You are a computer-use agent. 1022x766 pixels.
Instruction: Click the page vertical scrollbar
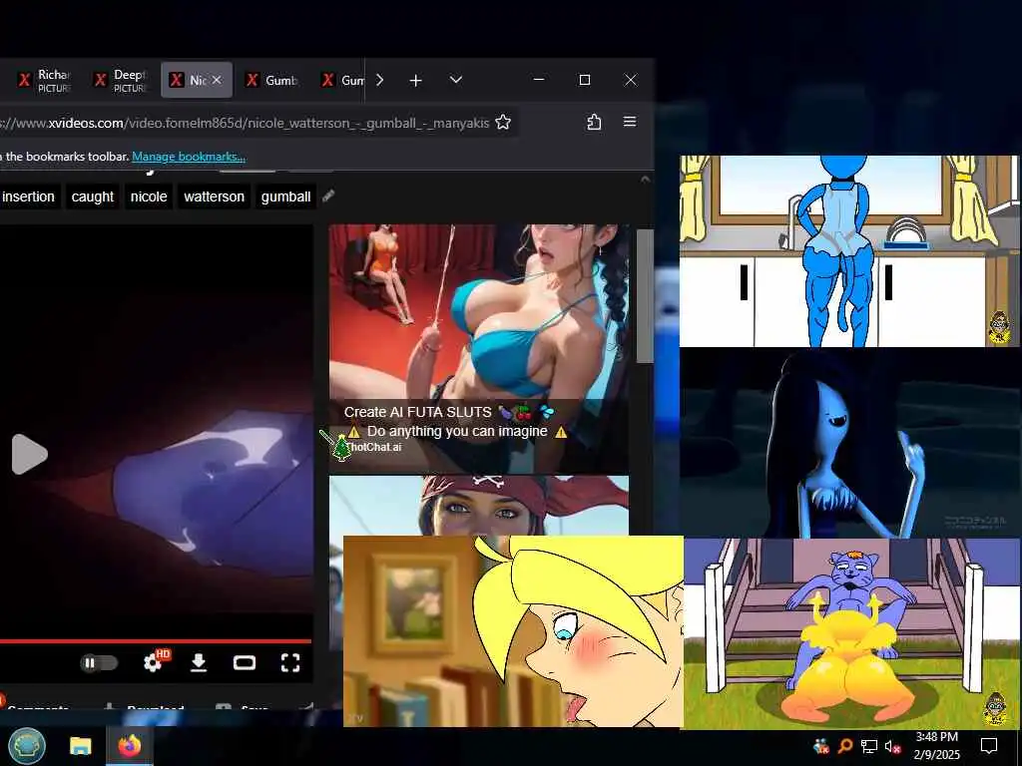click(x=645, y=296)
